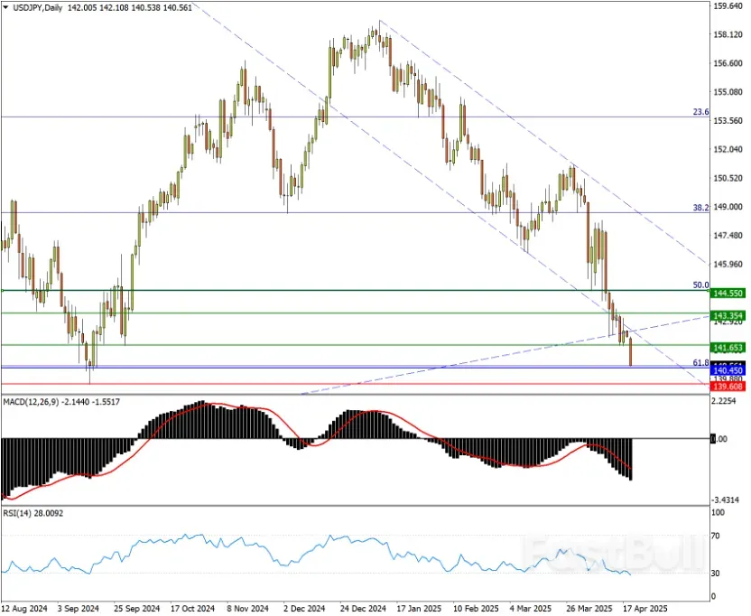Screen dimensions: 751x616
Task: Click the green 141.653 level label
Action: pos(728,347)
